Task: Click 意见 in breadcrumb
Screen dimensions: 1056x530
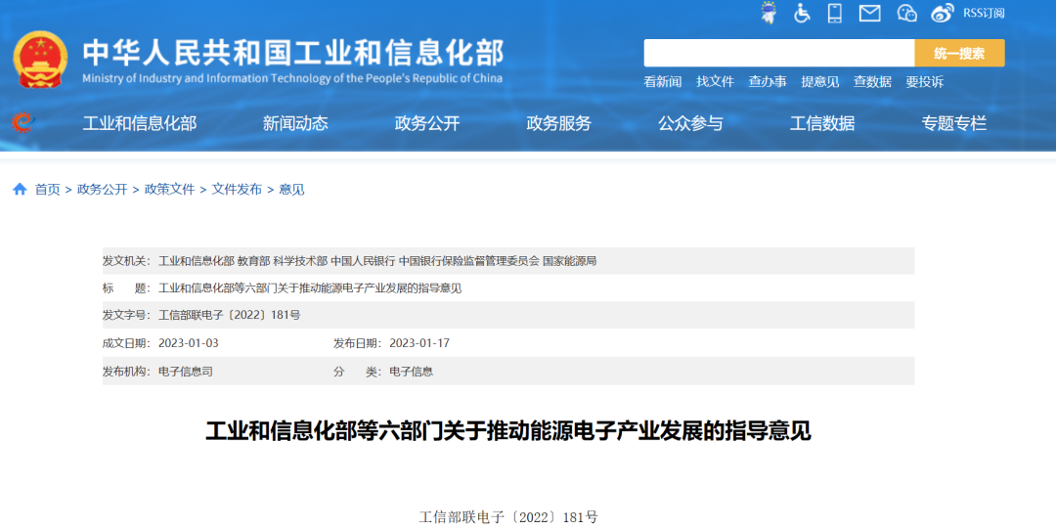Action: (291, 190)
